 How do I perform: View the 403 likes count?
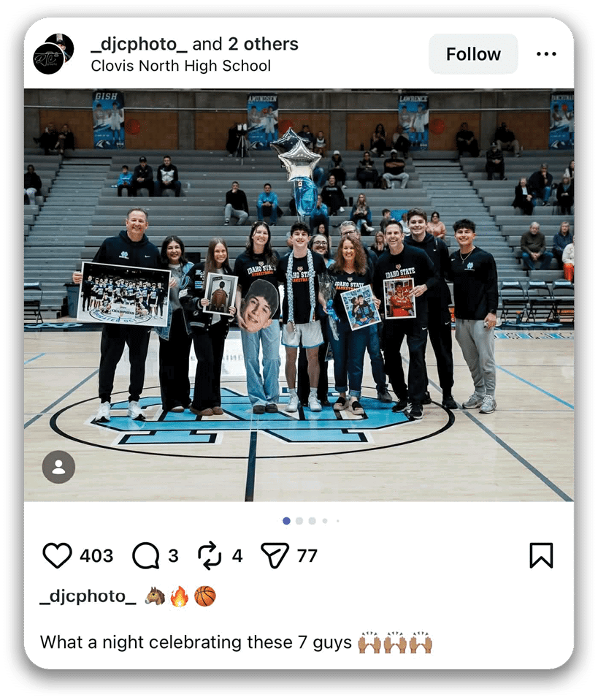(x=96, y=556)
